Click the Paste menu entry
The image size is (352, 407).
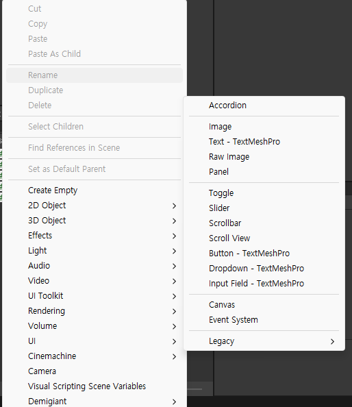(95, 38)
